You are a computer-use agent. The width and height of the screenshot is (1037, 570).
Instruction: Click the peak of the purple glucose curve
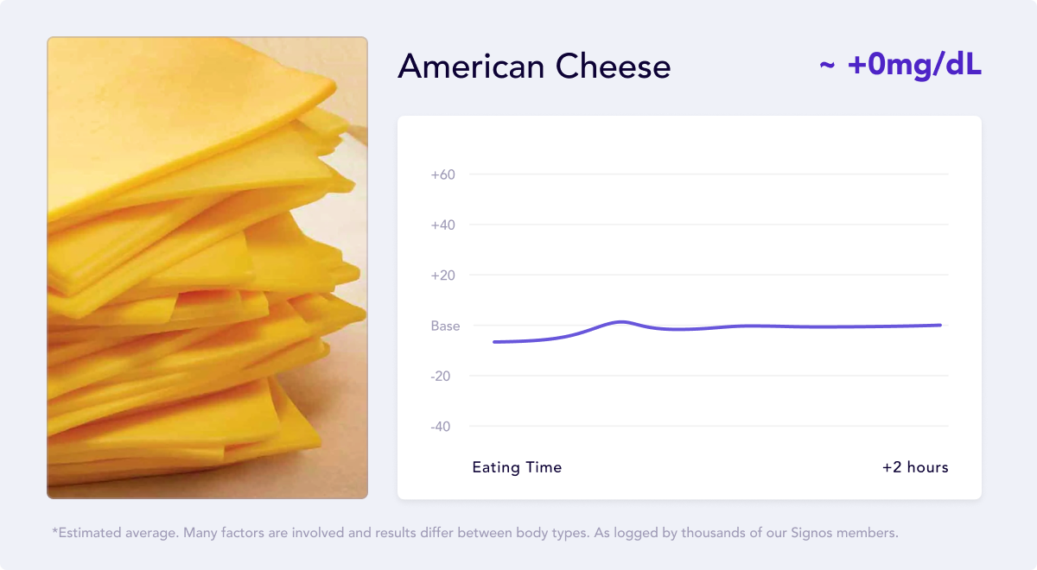(x=622, y=321)
